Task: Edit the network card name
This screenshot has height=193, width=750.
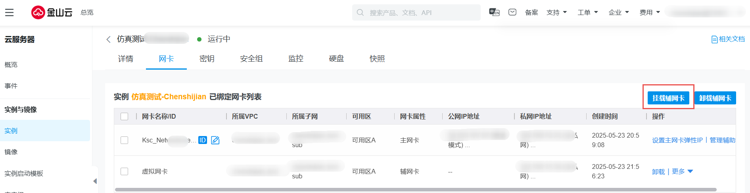Action: [215, 140]
